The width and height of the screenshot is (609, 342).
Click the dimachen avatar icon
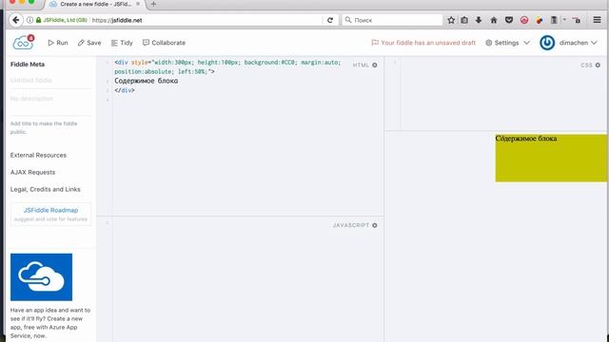point(547,43)
